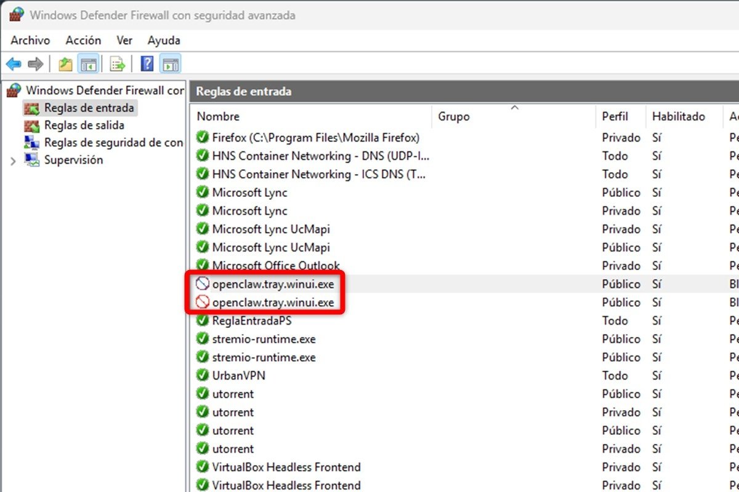
Task: Click the Reglas de salida tree icon
Action: (x=31, y=125)
